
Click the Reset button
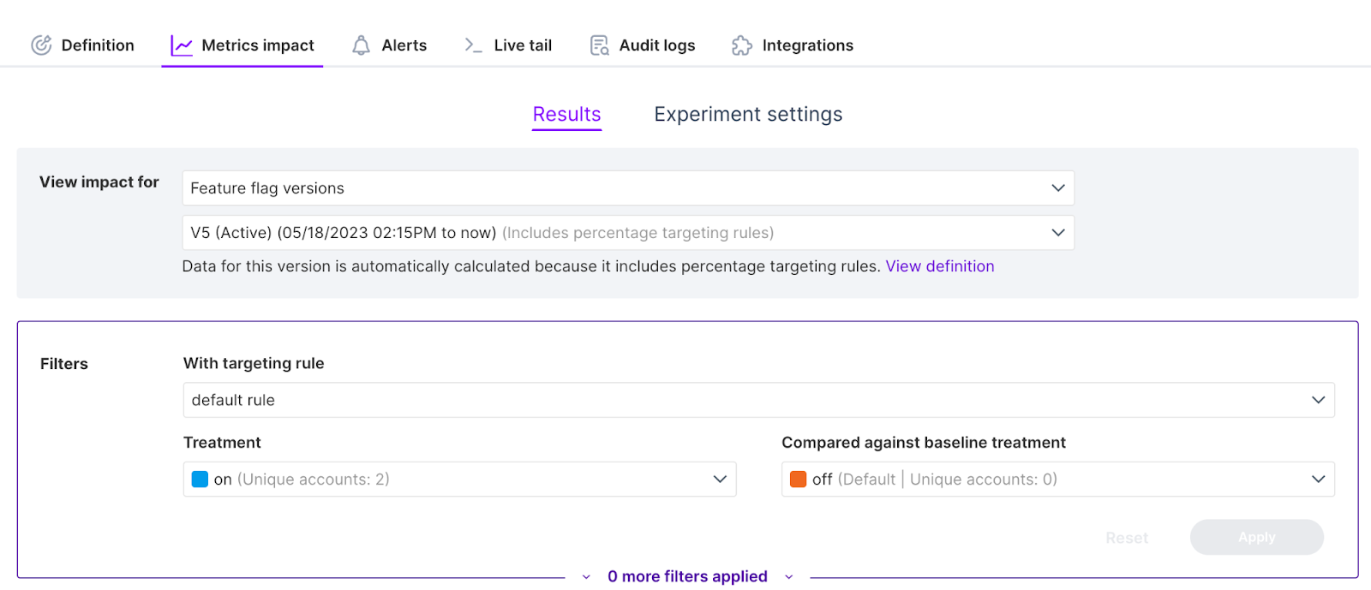pos(1126,538)
